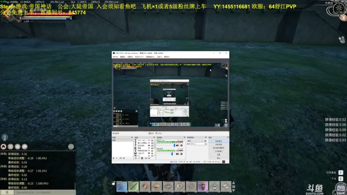Use hotbar item with count 34
This screenshot has width=347, height=195.
point(145,186)
